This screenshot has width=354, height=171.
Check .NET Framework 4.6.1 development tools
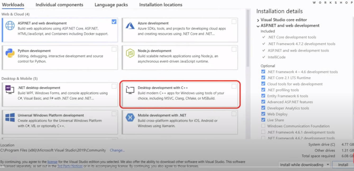coord(263,132)
